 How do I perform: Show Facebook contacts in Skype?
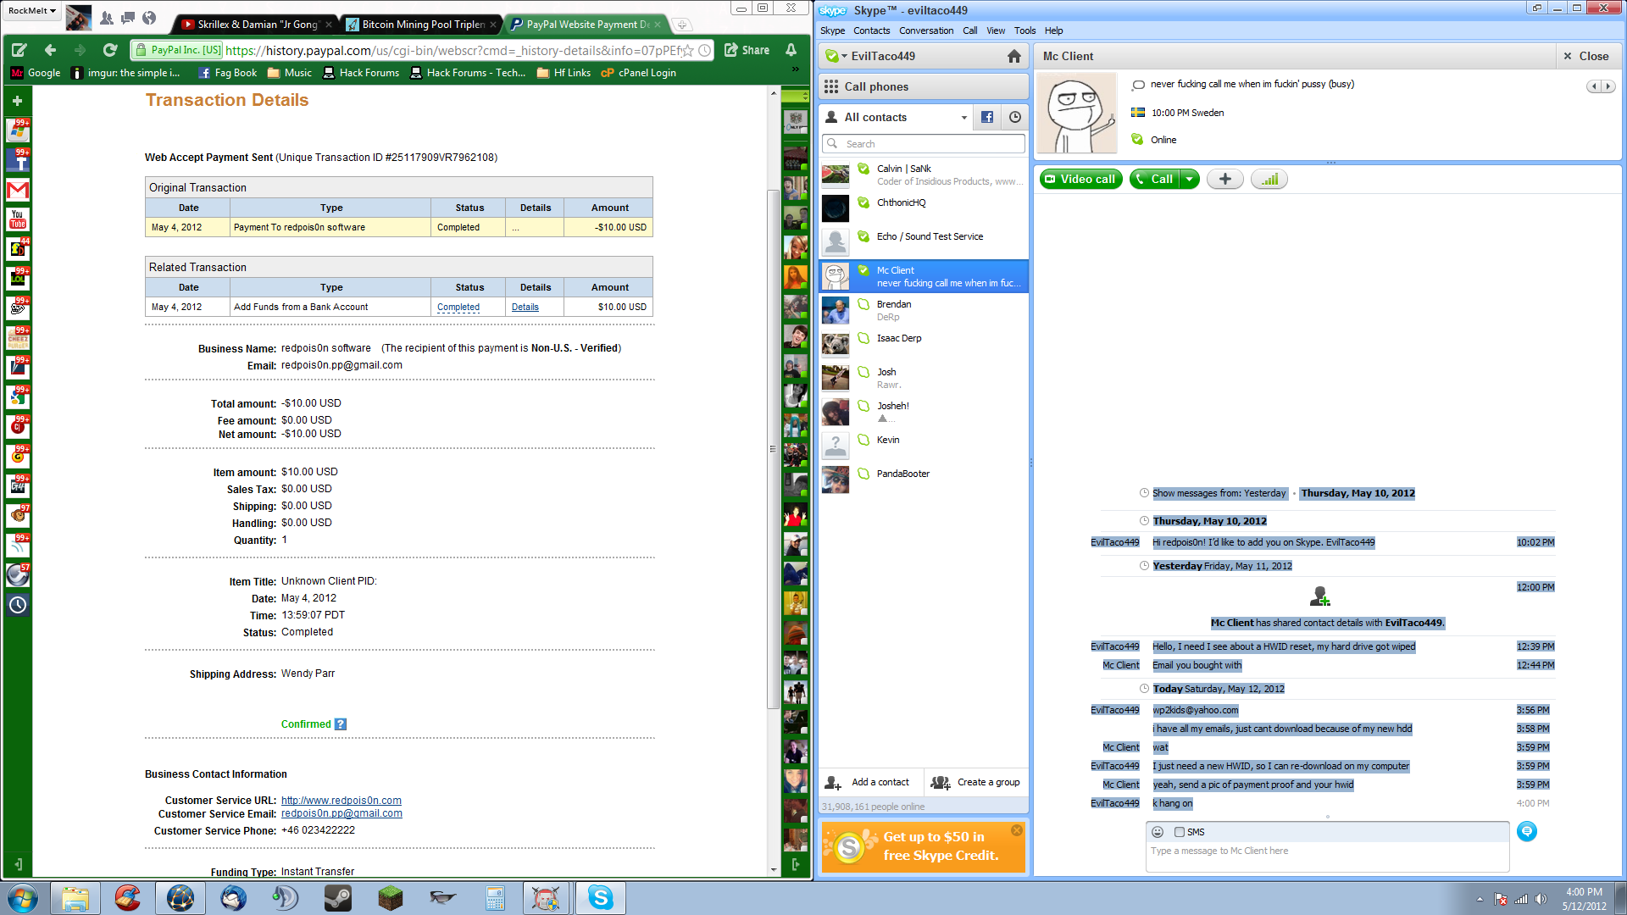pyautogui.click(x=987, y=117)
